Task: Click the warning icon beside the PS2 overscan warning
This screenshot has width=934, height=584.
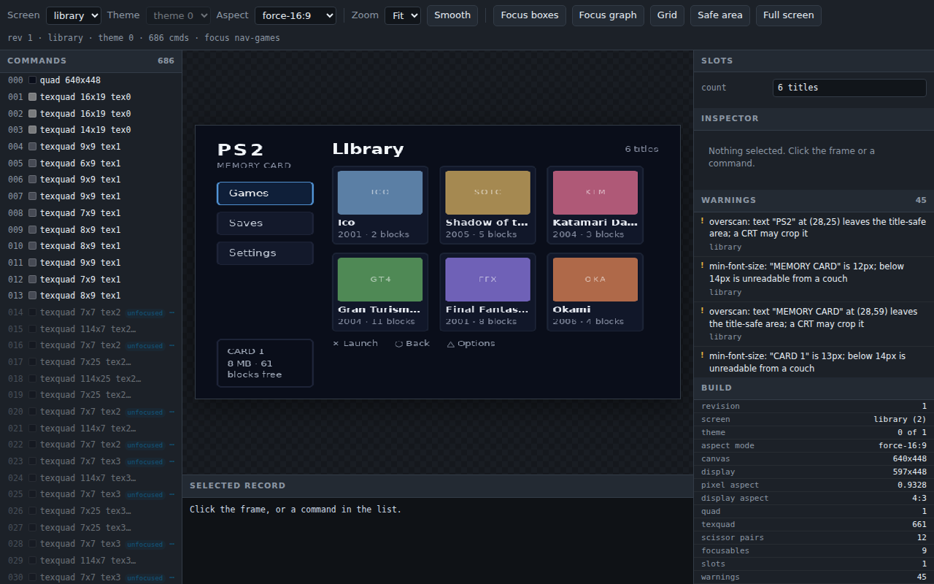Action: coord(703,221)
